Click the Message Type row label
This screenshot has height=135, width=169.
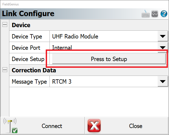point(29,81)
